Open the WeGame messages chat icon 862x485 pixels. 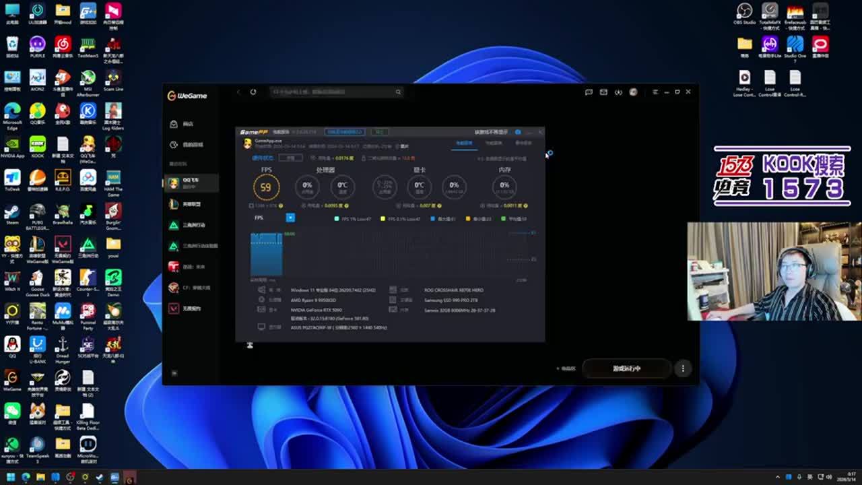tap(589, 92)
